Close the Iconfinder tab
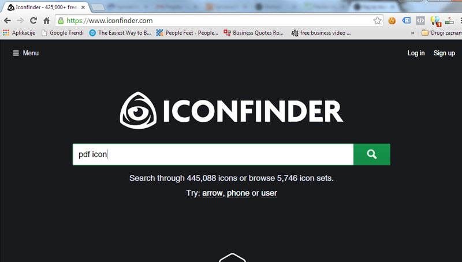The width and height of the screenshot is (462, 262). (x=83, y=8)
